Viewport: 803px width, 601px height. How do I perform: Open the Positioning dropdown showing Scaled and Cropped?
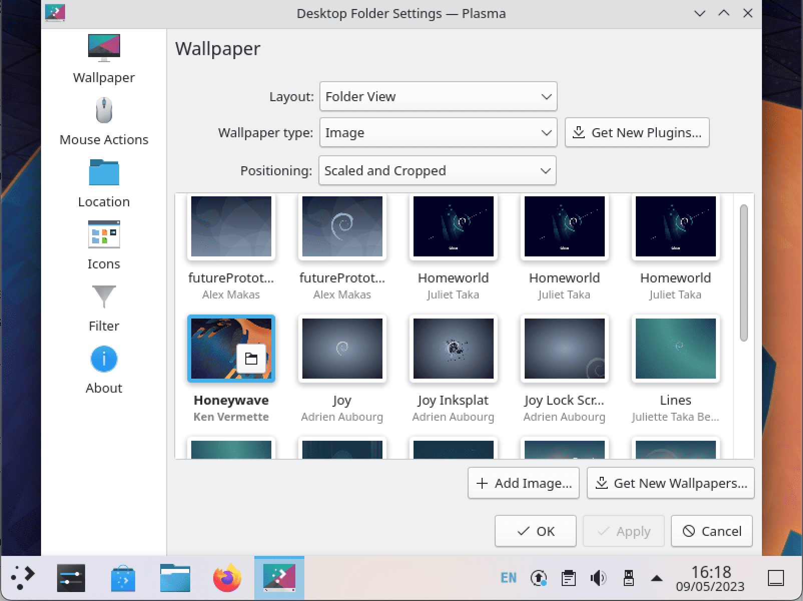click(x=437, y=170)
